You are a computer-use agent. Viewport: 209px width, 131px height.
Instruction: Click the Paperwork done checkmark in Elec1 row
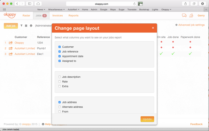pyautogui.click(x=190, y=54)
